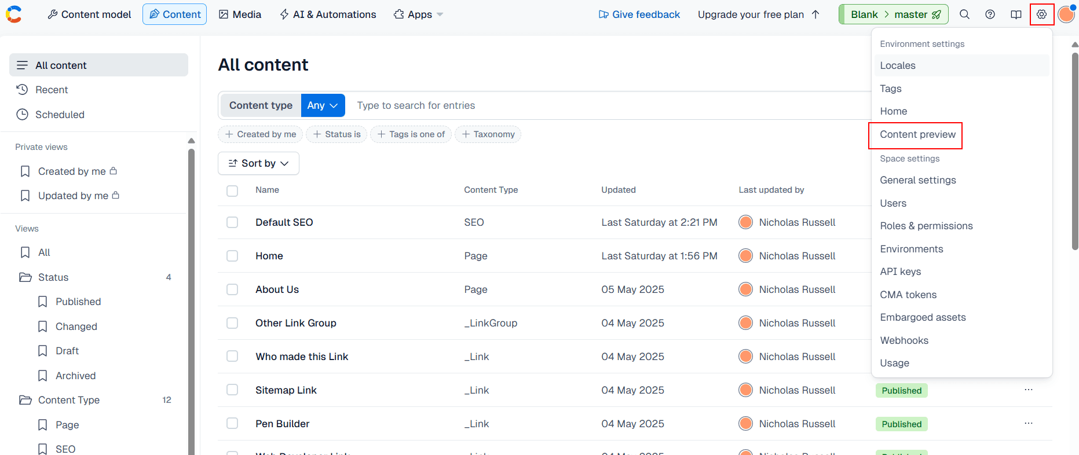Open the Scheduled clock view
This screenshot has height=455, width=1079.
[60, 115]
